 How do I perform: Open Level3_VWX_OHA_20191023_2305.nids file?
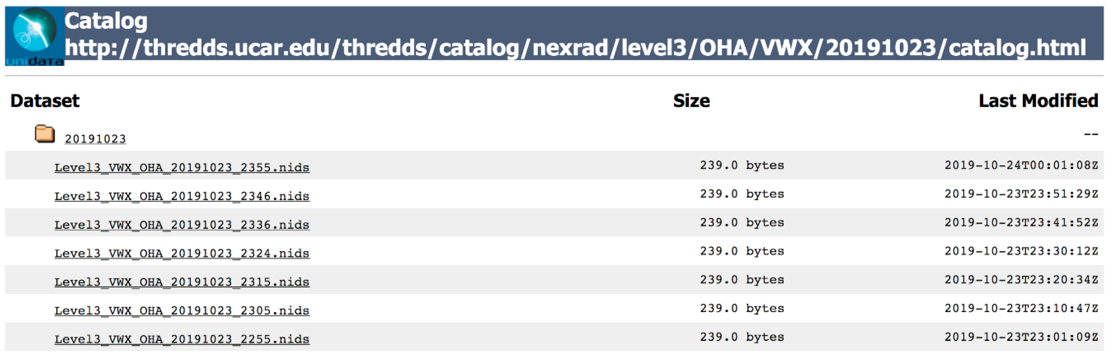pos(181,310)
